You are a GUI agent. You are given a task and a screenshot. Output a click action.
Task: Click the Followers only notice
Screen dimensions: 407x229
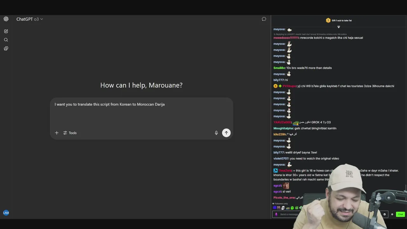click(x=280, y=204)
